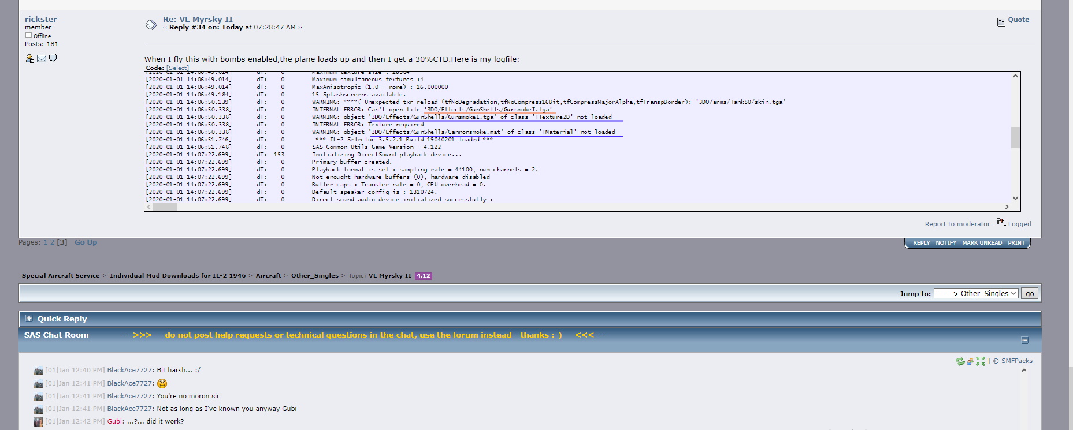Click the smiley emoji in BlackAce7727's message
The image size is (1073, 430).
click(x=162, y=383)
